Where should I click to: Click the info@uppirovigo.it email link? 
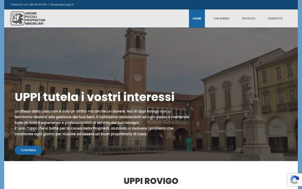point(62,5)
